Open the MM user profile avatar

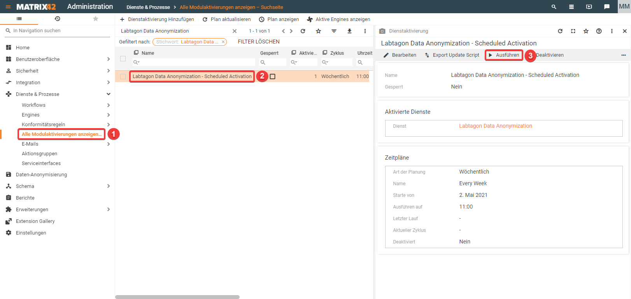(624, 7)
